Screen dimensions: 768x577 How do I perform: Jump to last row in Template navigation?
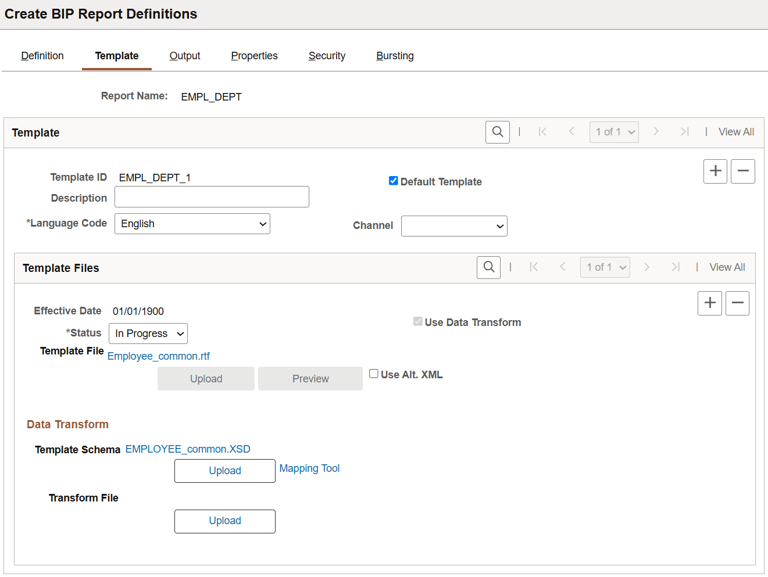point(685,132)
